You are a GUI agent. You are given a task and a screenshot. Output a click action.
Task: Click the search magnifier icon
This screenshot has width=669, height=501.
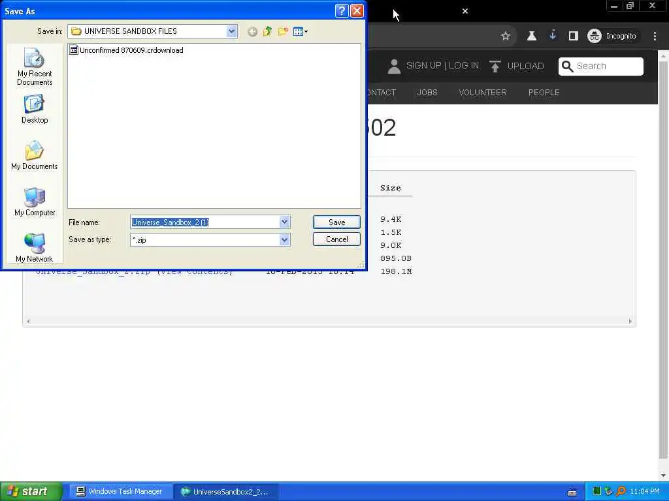[567, 66]
